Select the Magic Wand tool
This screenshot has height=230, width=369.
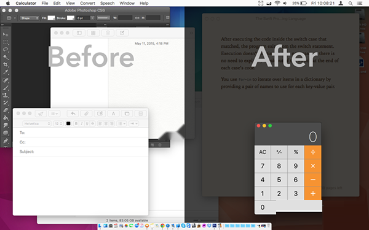pos(6,57)
